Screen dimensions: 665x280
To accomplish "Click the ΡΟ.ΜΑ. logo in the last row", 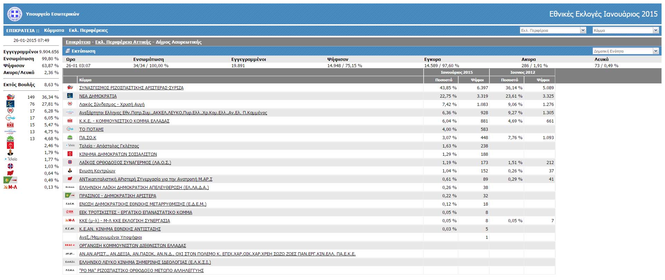I will point(70,270).
